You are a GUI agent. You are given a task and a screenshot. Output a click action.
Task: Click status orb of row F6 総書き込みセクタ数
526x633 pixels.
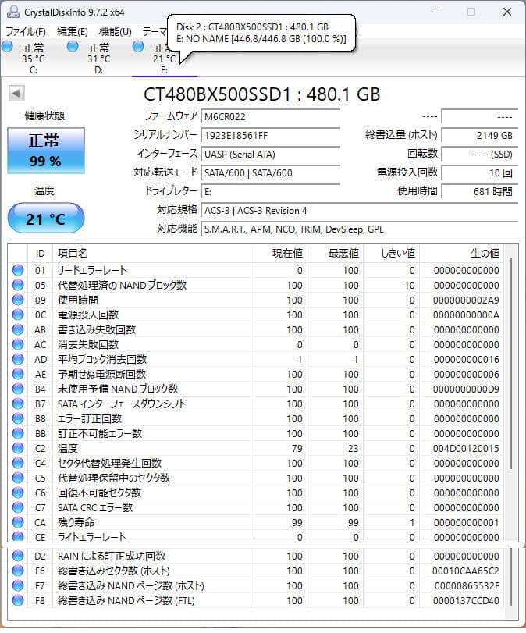point(18,571)
